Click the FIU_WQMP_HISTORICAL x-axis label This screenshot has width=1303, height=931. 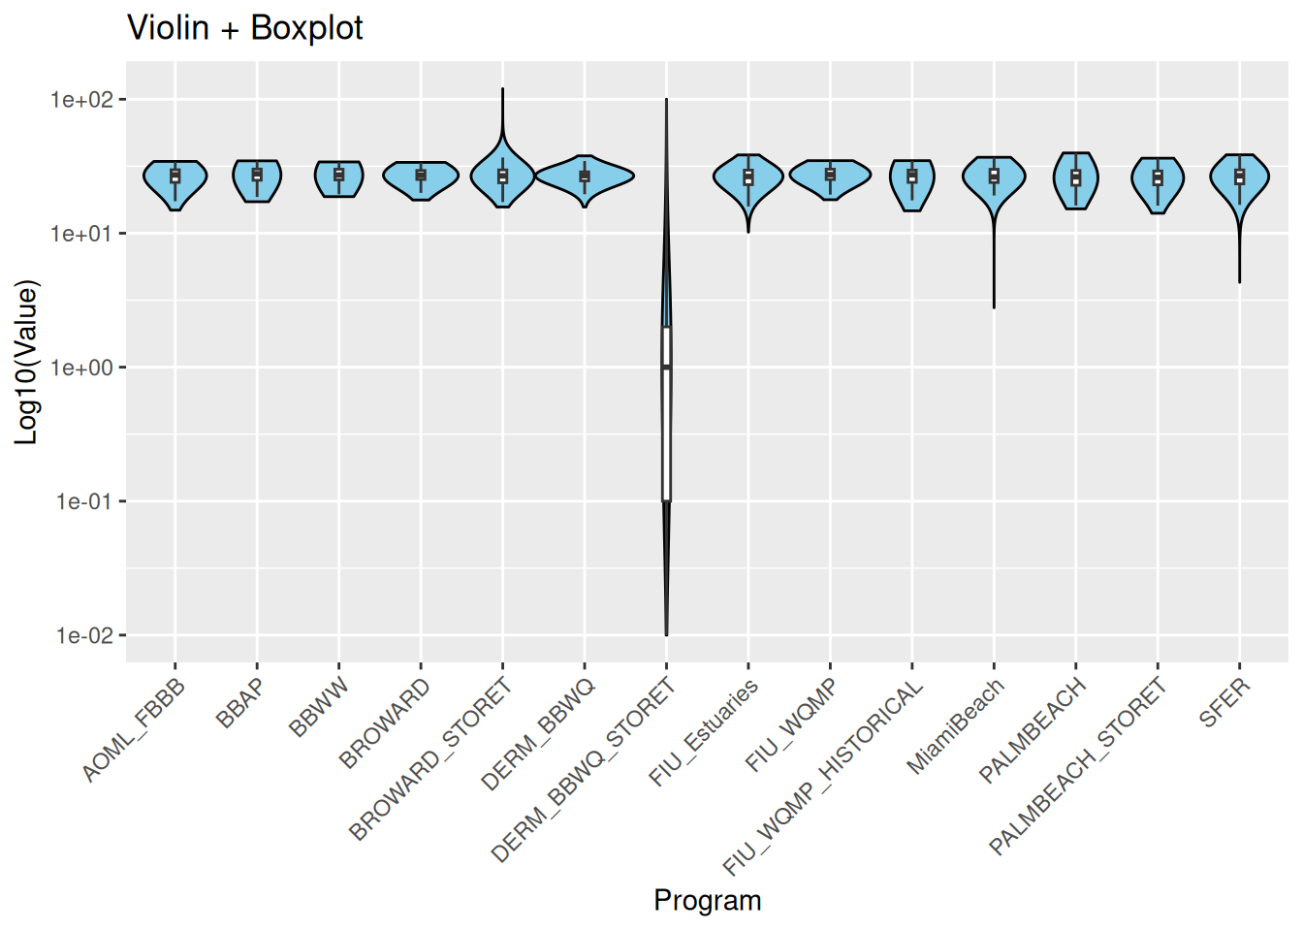(824, 777)
